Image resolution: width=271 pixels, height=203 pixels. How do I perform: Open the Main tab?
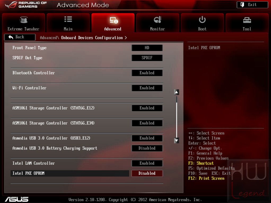[68, 23]
